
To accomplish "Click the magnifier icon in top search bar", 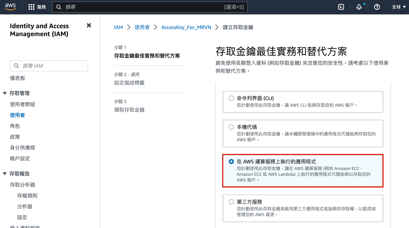I will [x=59, y=7].
